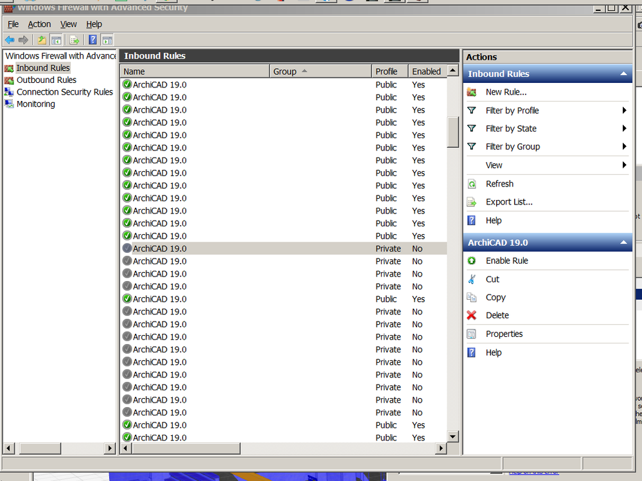Viewport: 642px width, 481px height.
Task: Click the forward arrow toolbar icon
Action: [23, 40]
